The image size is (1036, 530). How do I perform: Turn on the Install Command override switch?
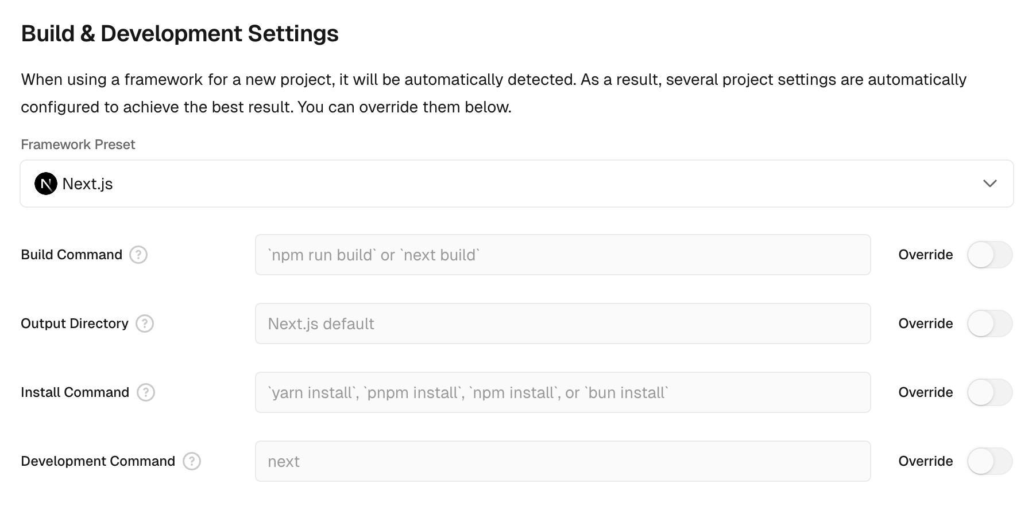(x=990, y=392)
